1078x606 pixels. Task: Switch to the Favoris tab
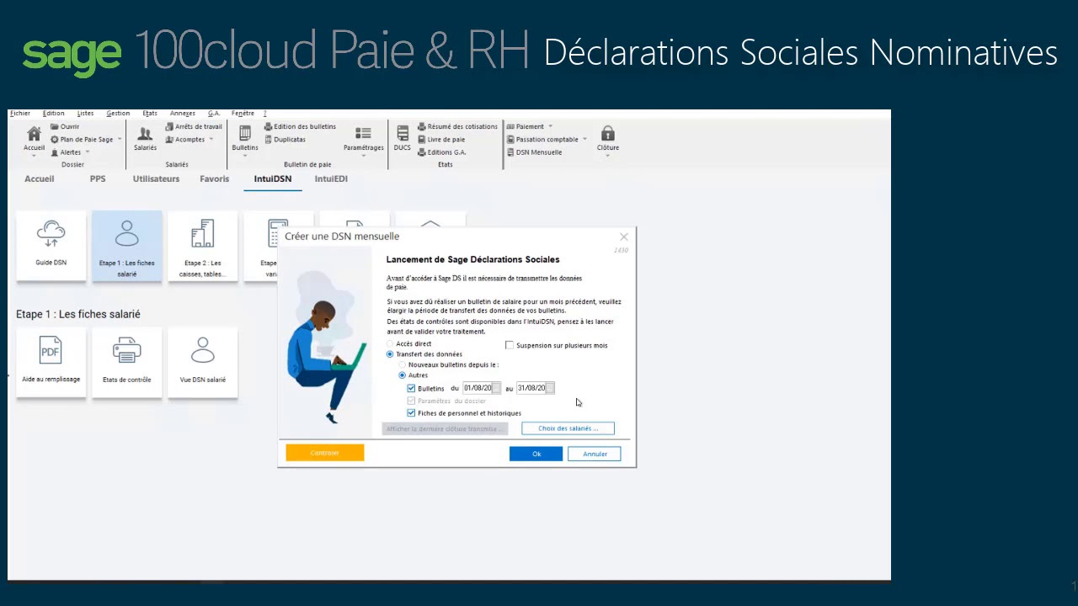coord(214,178)
